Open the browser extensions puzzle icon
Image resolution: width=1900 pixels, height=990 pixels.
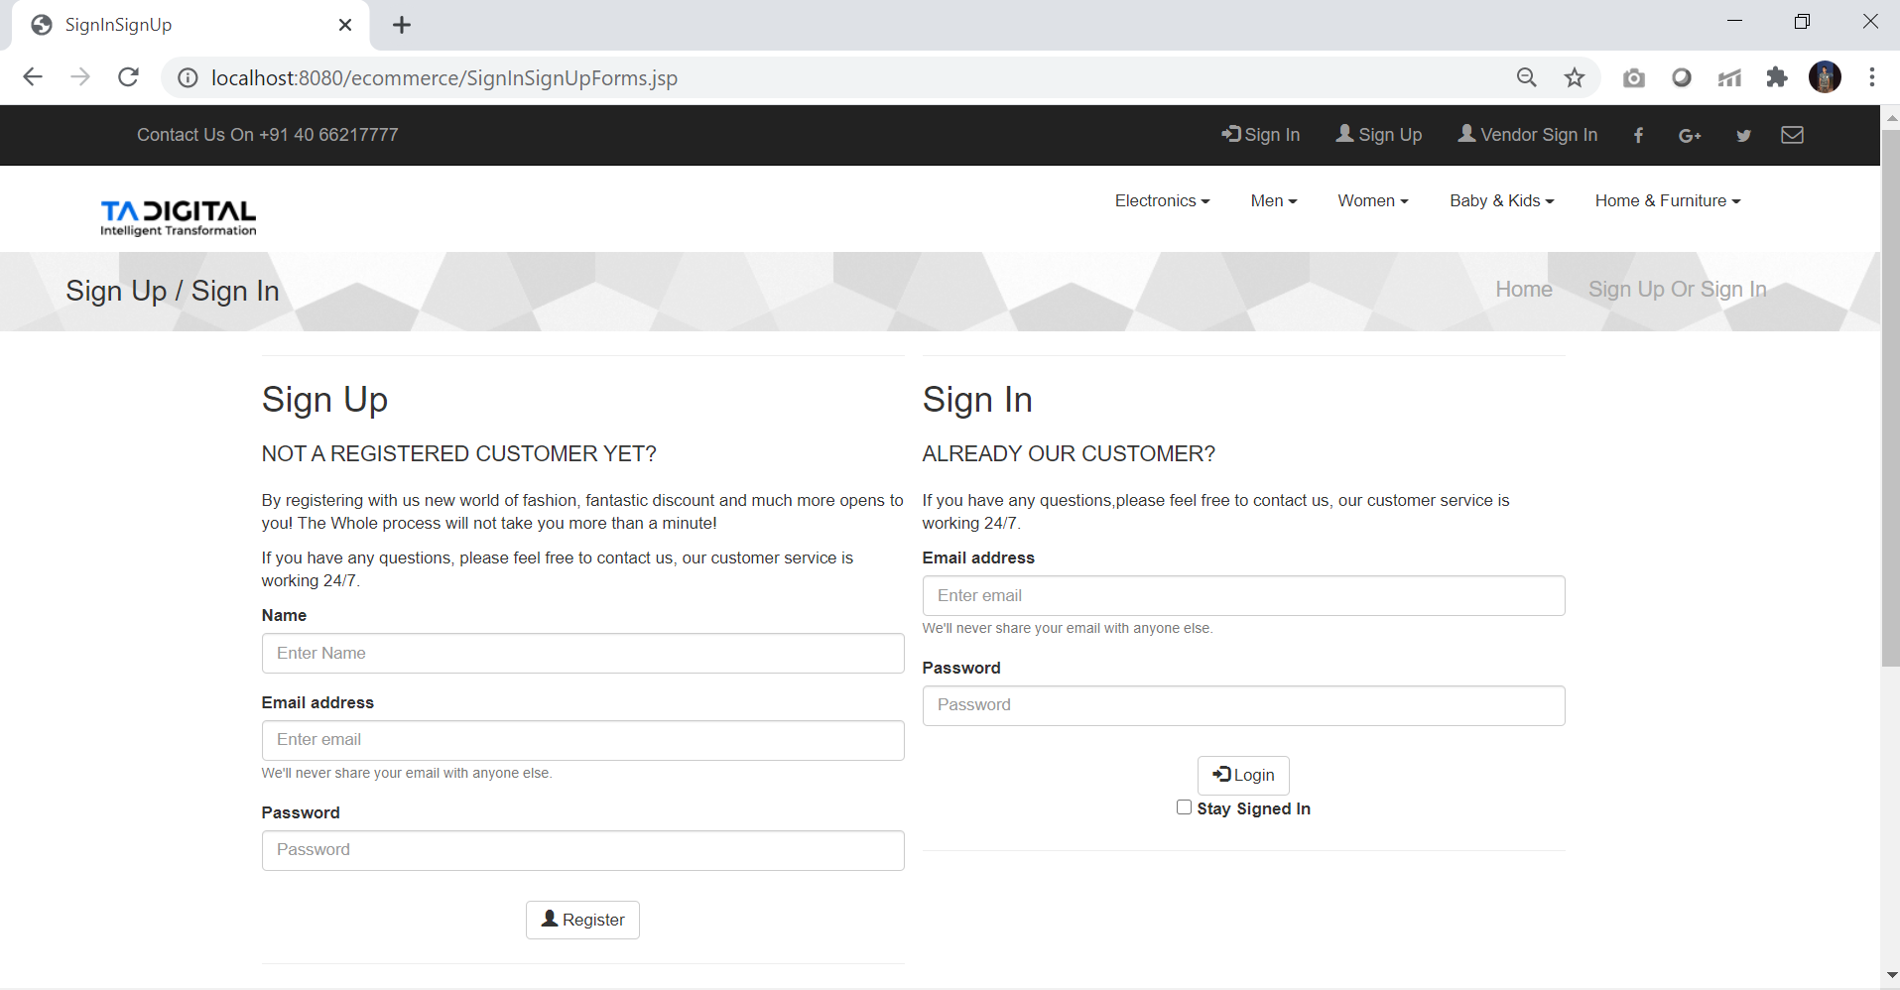tap(1777, 78)
